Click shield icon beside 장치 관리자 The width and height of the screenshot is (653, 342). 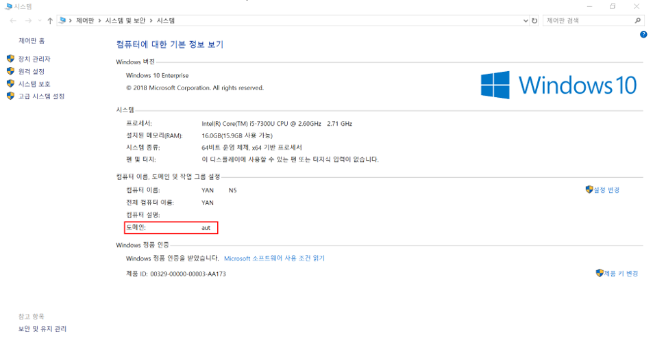click(x=11, y=59)
